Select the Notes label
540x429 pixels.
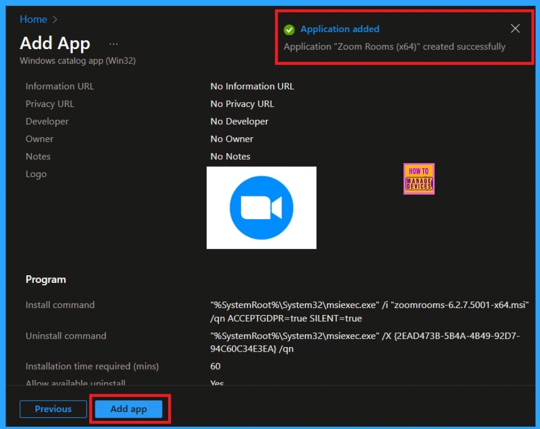[38, 156]
